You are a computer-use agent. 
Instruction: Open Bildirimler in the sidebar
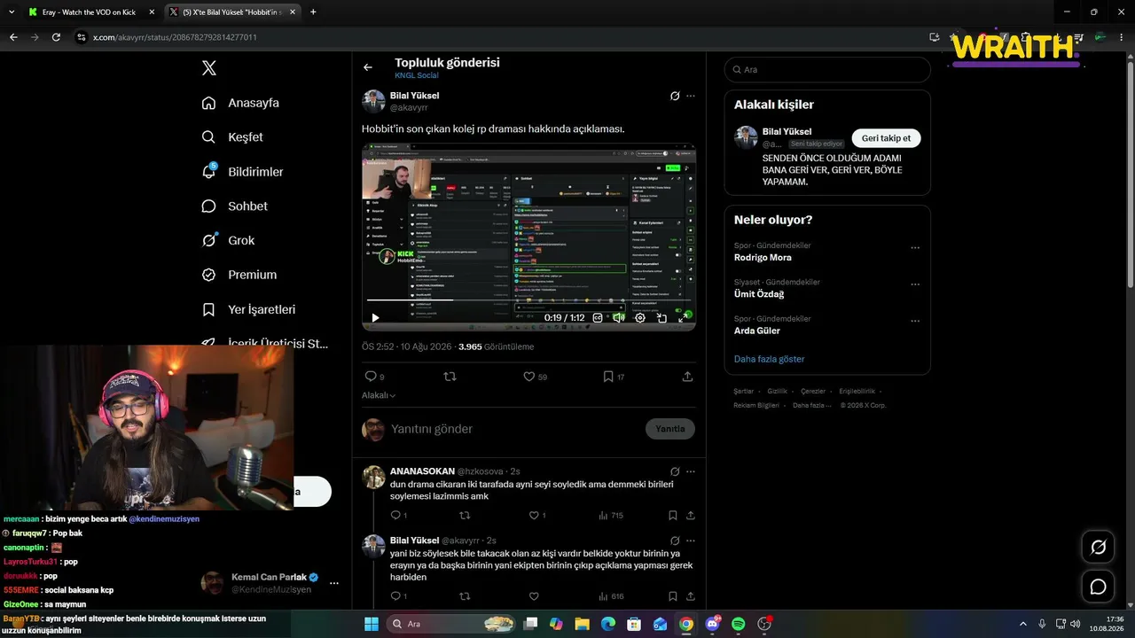tap(242, 172)
